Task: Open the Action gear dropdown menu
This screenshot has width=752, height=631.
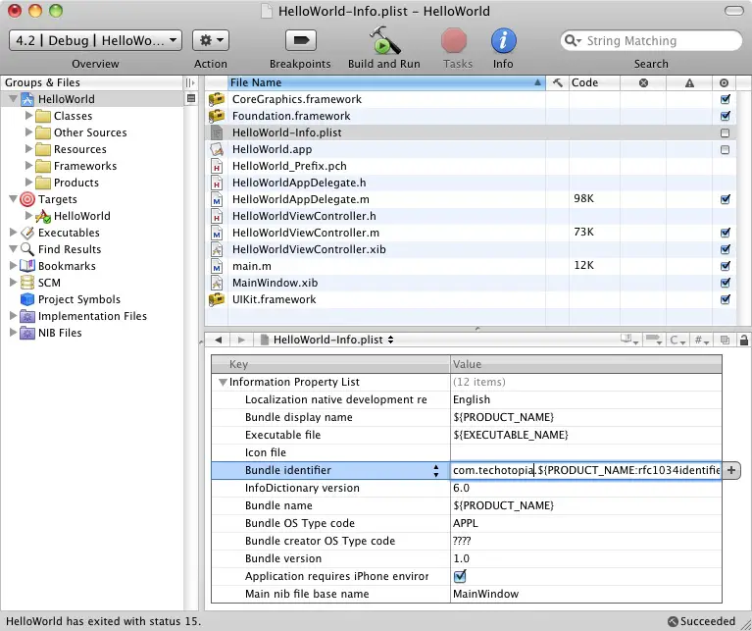Action: (x=211, y=40)
